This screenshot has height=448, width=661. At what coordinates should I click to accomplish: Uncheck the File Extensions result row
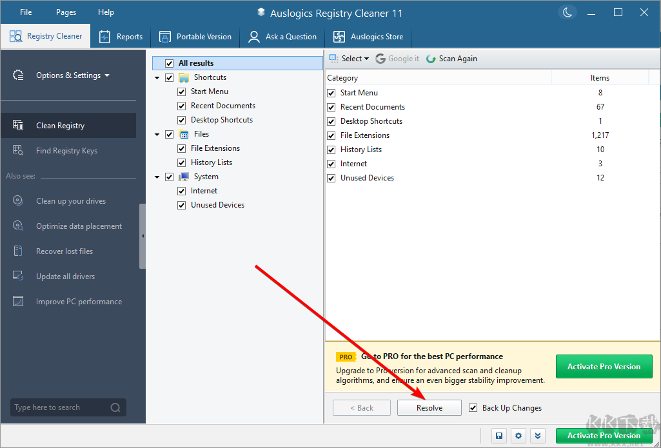click(331, 135)
